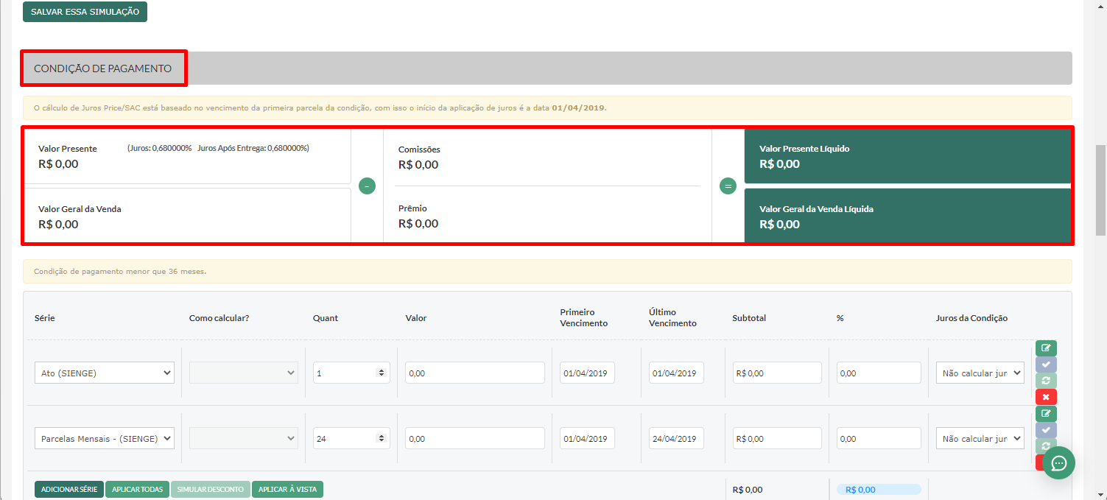Click percent field in Parcelas Mensais row
This screenshot has height=500, width=1107.
879,438
